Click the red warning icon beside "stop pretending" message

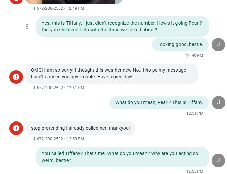[16, 128]
